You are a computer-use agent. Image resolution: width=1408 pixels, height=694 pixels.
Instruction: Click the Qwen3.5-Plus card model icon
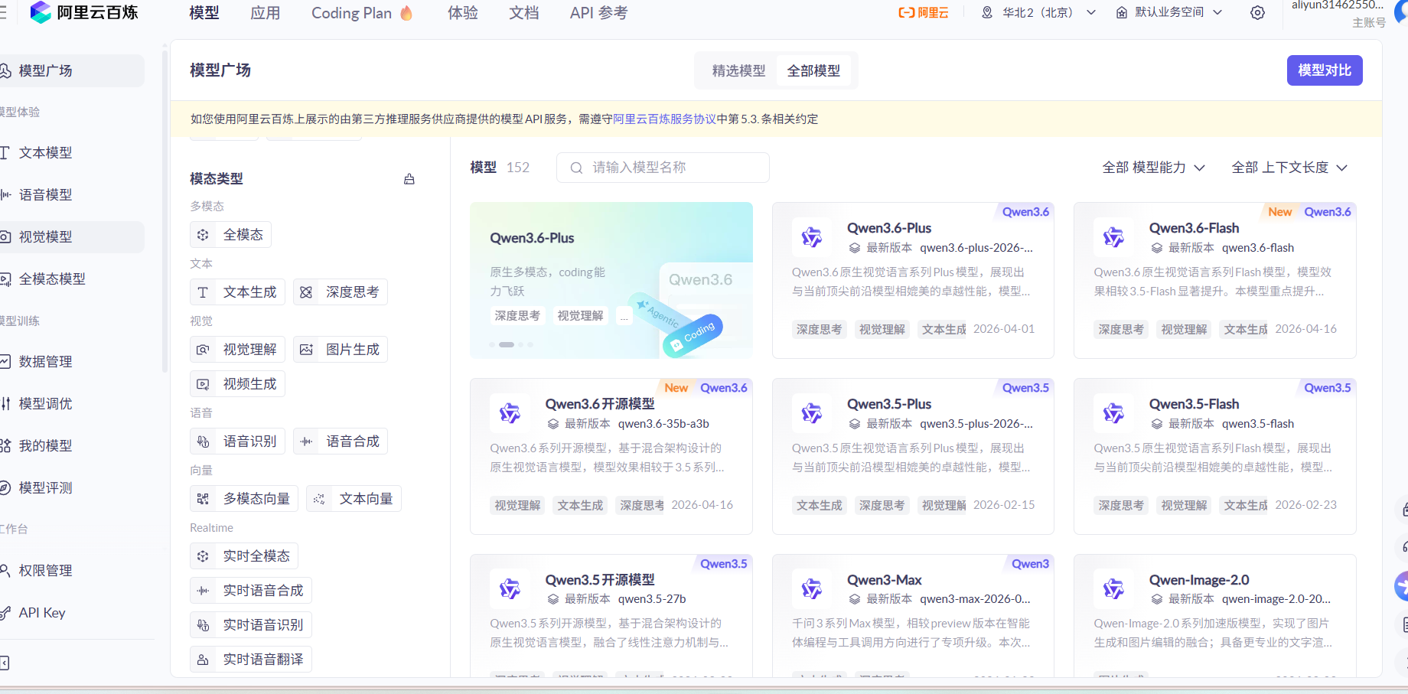coord(811,413)
